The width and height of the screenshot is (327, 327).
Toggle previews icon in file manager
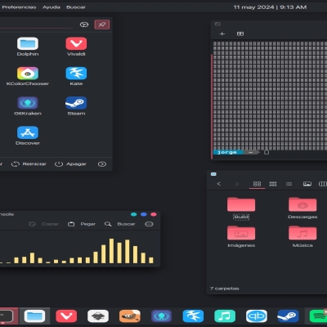[307, 184]
